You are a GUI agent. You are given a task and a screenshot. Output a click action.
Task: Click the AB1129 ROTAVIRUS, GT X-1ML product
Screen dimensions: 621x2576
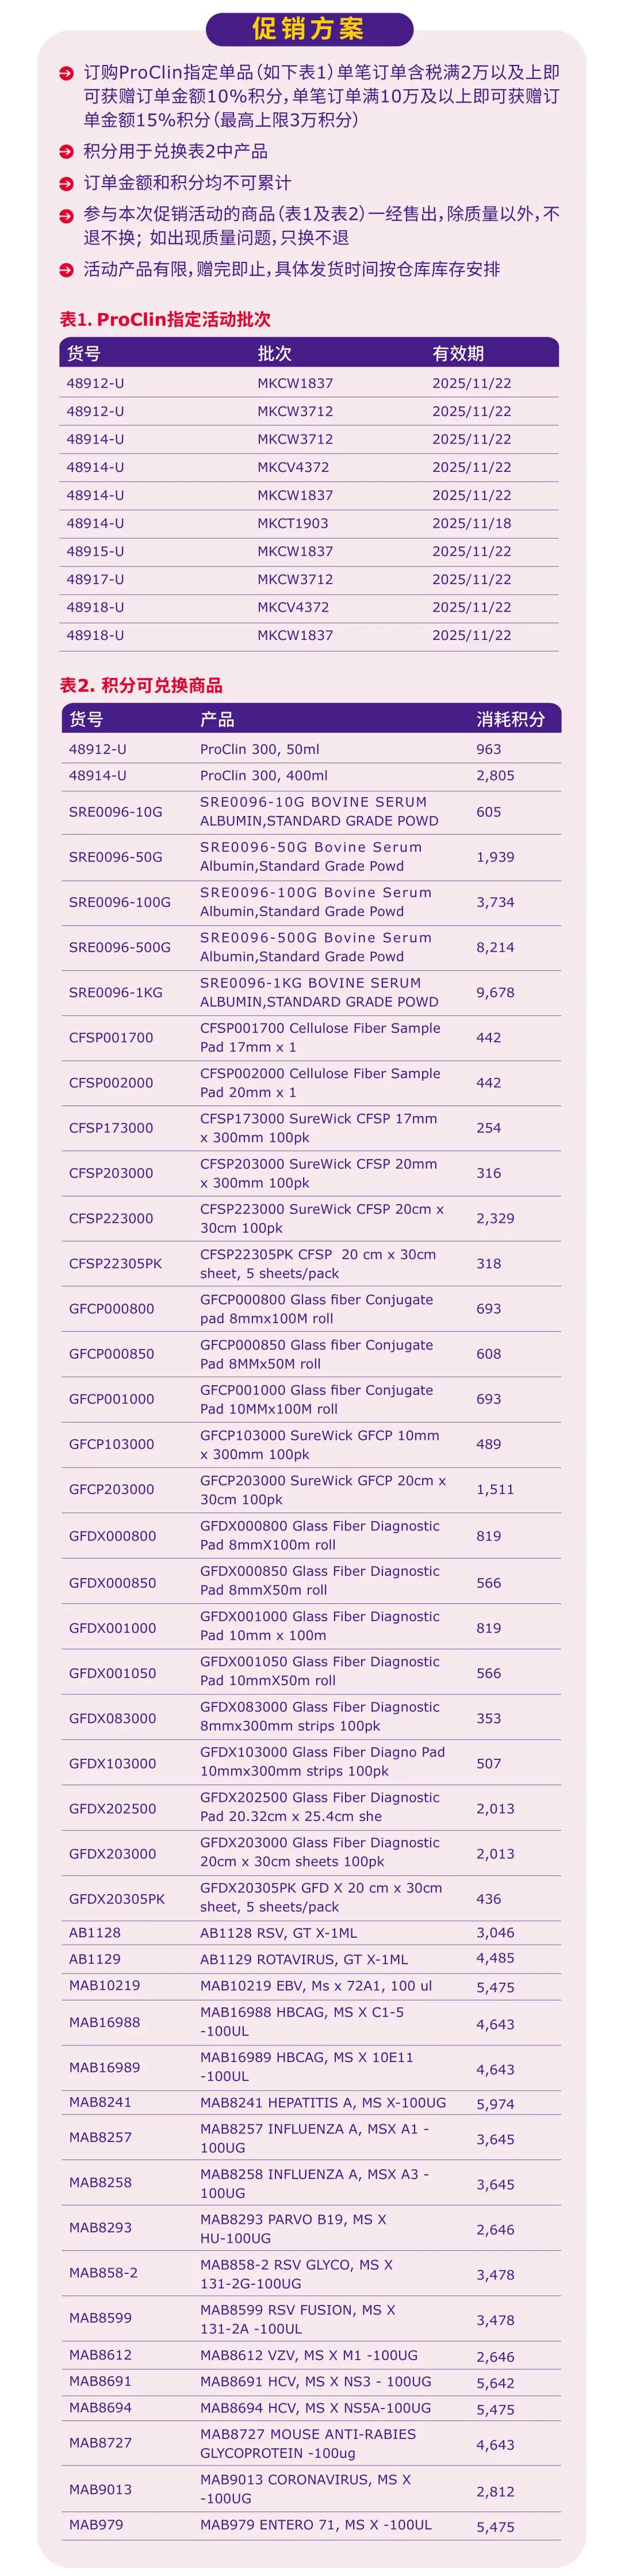point(304,1959)
